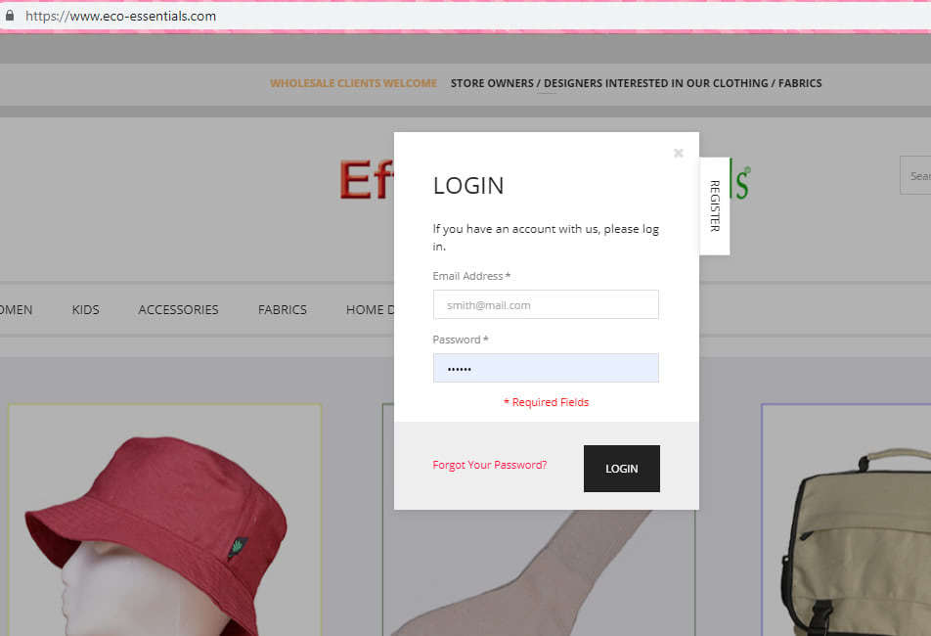The image size is (931, 636).
Task: Click the Wholesale Clients Welcome banner text
Action: (x=353, y=83)
